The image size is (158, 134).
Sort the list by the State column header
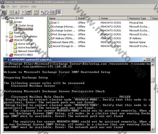pos(88,18)
